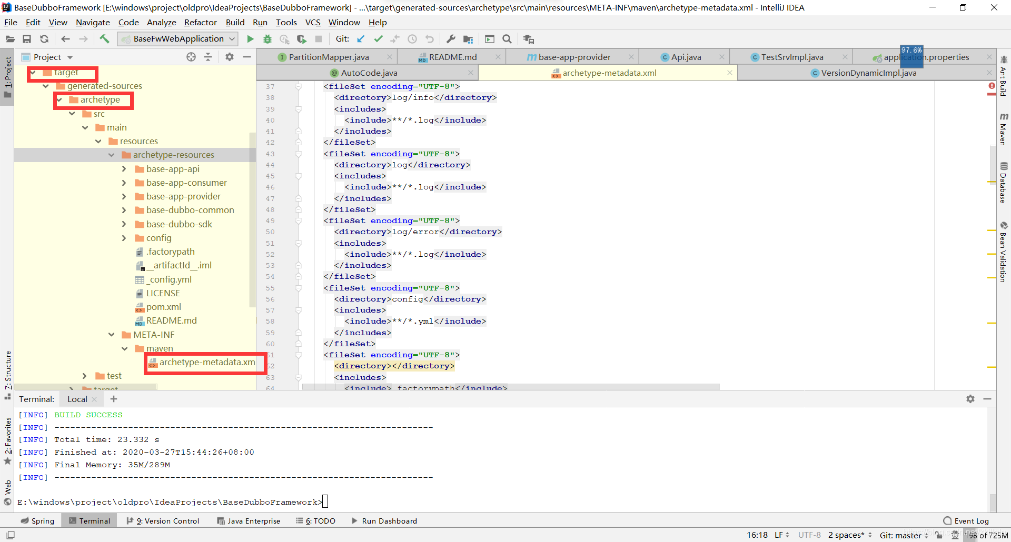Screen dimensions: 1011x542
Task: Toggle read-only lock icon in the status bar
Action: click(939, 535)
